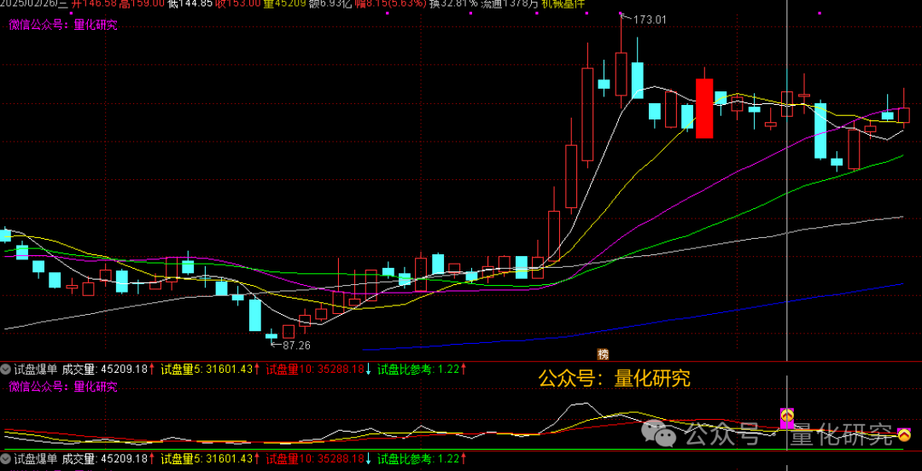The width and height of the screenshot is (922, 471).
Task: Click the turnover amount 额6.93亿
Action: point(330,3)
